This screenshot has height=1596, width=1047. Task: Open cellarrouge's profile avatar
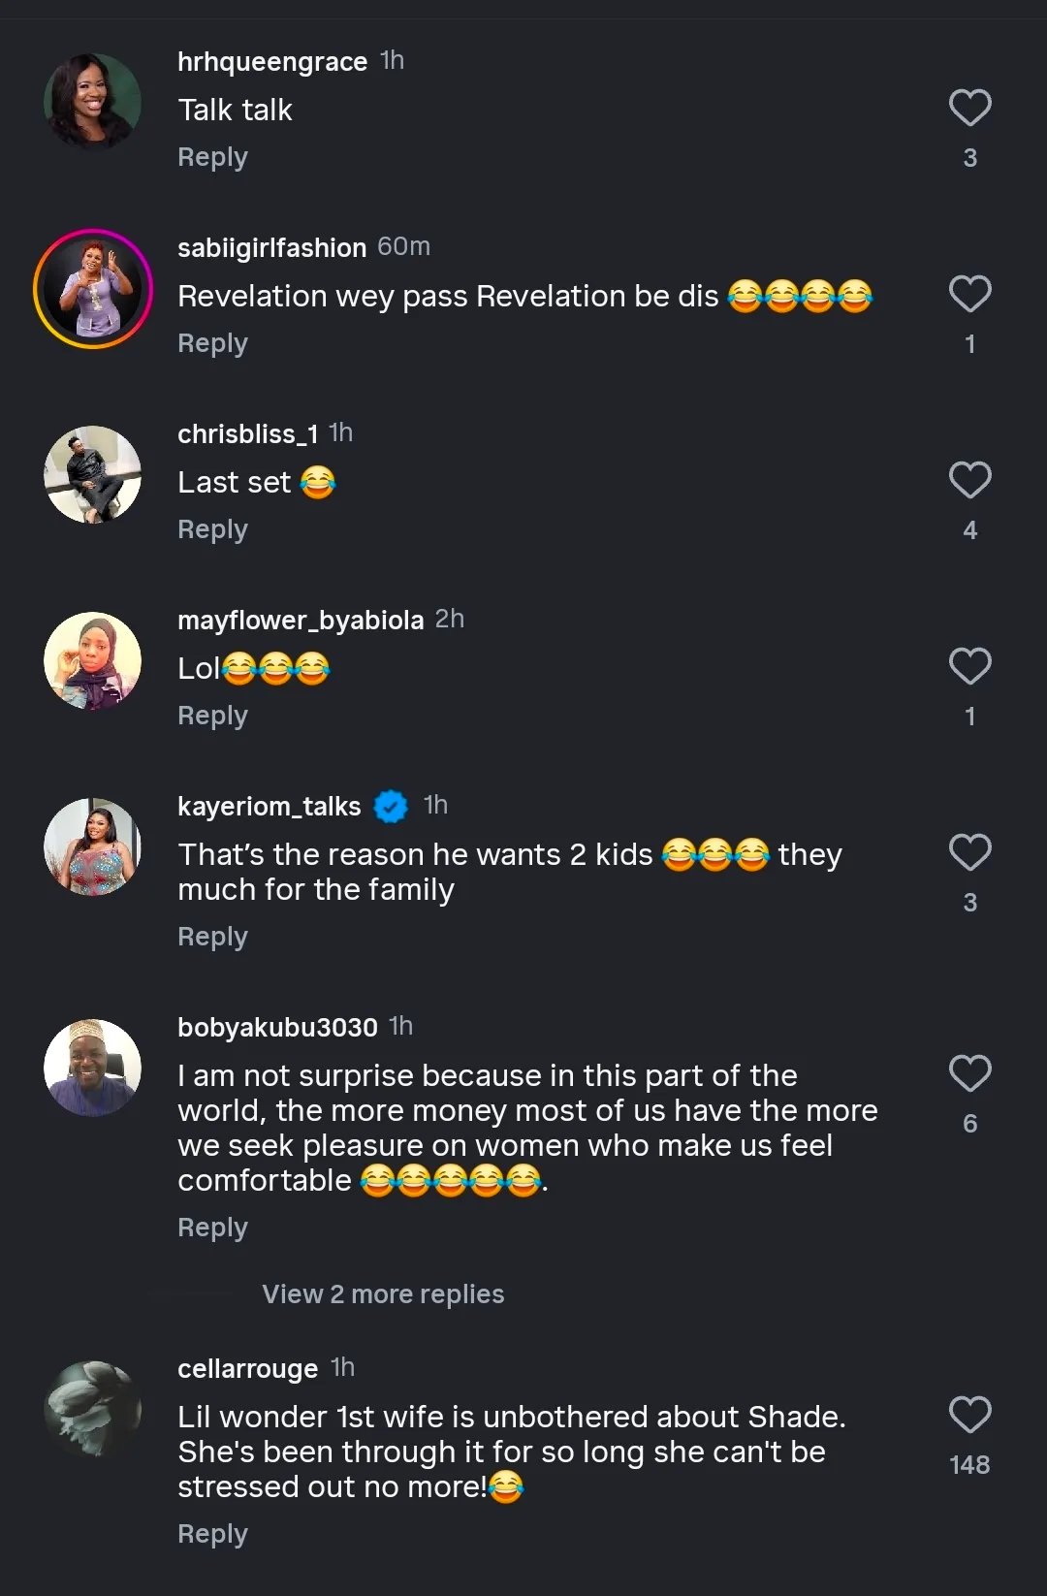click(93, 1409)
